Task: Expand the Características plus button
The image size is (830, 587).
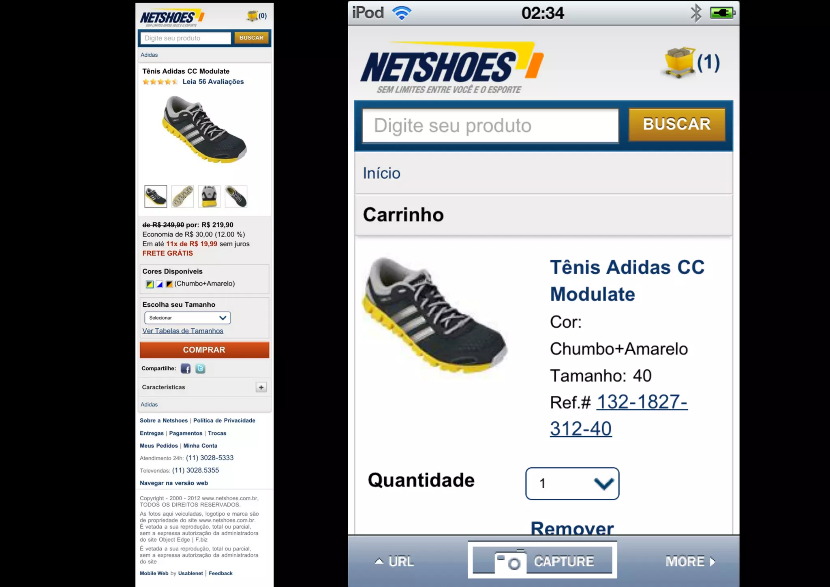Action: point(261,387)
